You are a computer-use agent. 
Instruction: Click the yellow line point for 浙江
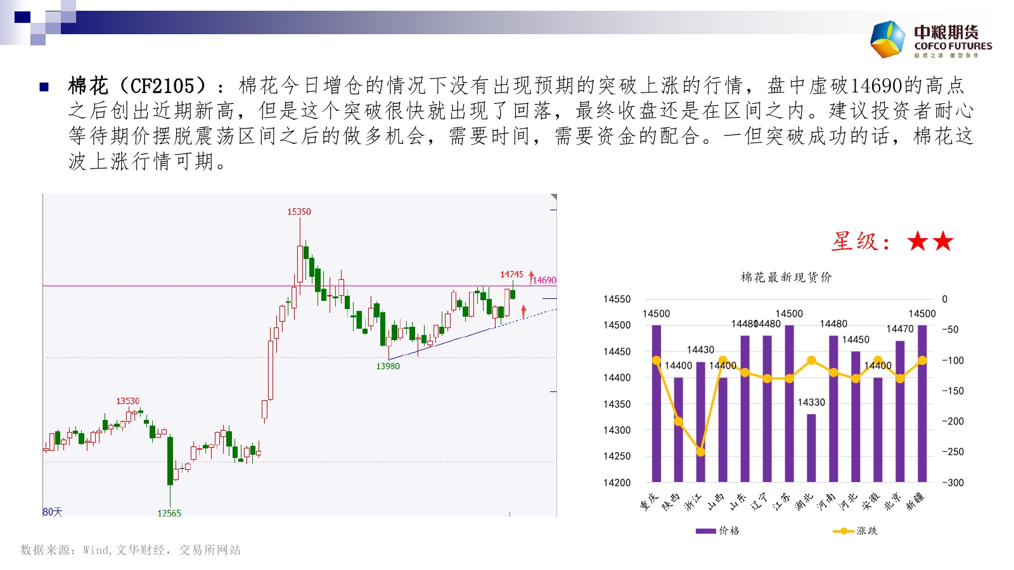point(700,452)
